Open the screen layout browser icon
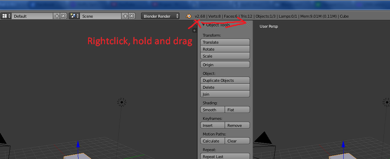This screenshot has width=390, height=159. pyautogui.click(x=6, y=16)
